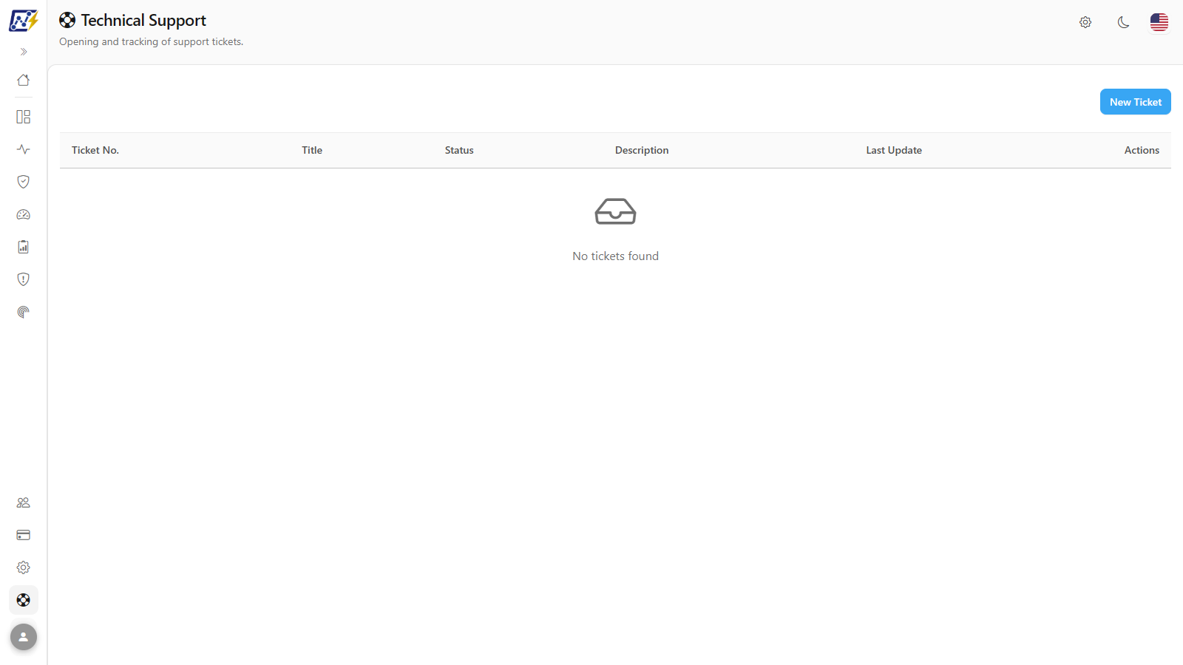
Task: Open the speedometer gauge icon
Action: 24,214
